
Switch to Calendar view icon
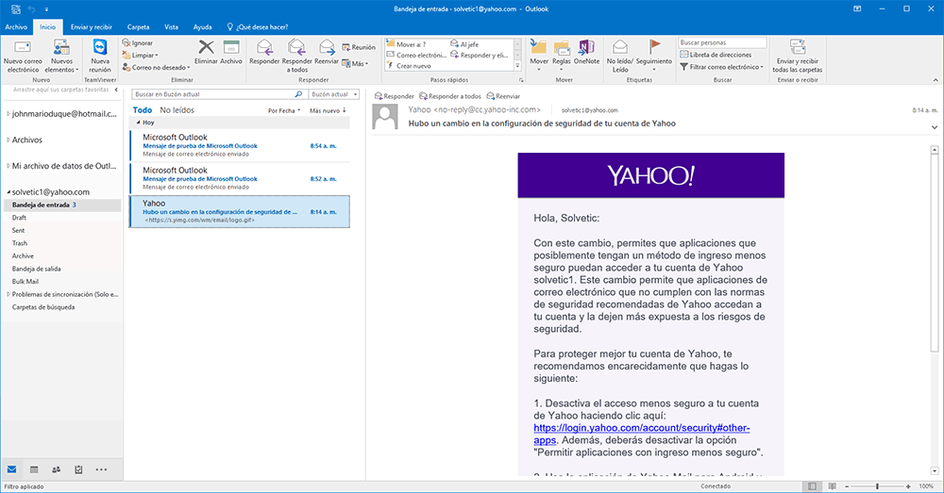[34, 469]
